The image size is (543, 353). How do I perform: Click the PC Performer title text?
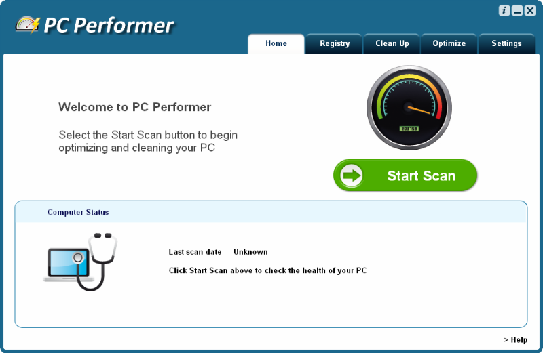[x=109, y=25]
